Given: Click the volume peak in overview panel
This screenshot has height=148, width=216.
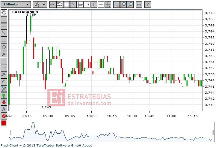Looking at the screenshot, I should (33, 123).
